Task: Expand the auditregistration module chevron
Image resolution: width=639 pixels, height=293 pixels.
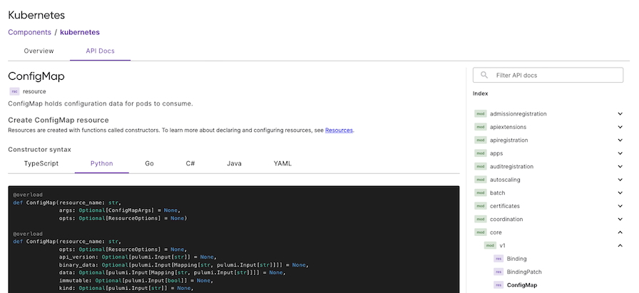Action: pos(620,166)
